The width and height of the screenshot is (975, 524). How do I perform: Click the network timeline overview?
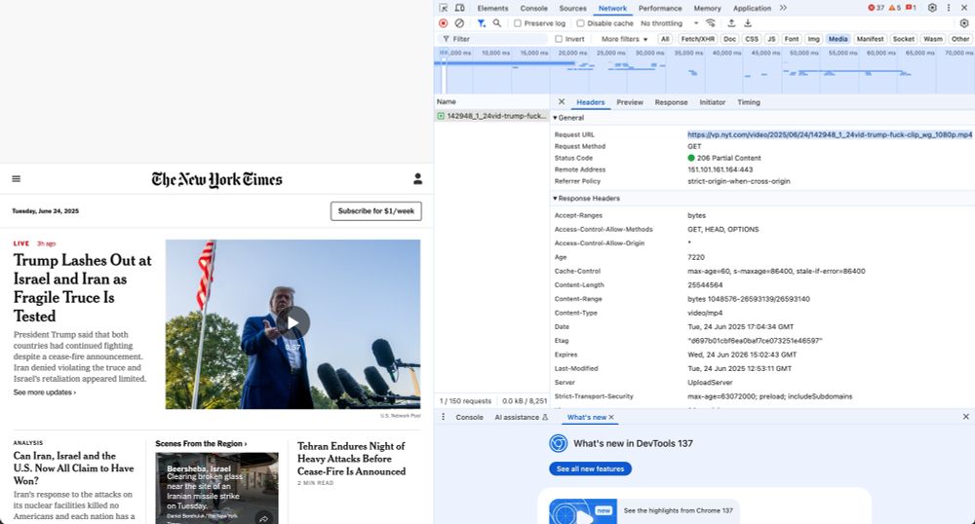click(x=704, y=71)
